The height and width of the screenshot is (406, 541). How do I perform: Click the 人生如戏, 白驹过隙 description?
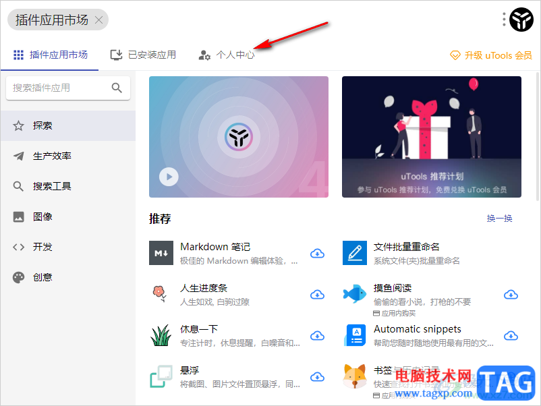(215, 302)
